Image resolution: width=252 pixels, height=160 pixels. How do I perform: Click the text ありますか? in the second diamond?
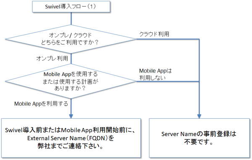[70, 88]
